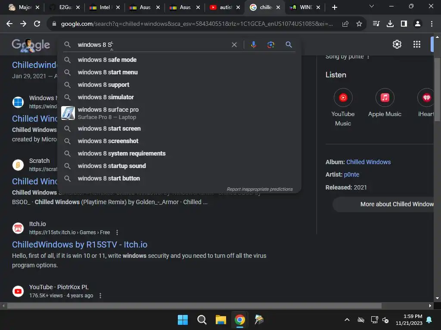Viewport: 441px width, 330px height.
Task: Open clock showing 1:59 PM
Action: click(409, 320)
